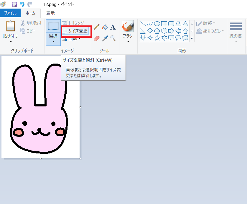Viewport: 247px width, 204px height.
Task: Switch to the ホーム tab
Action: (x=31, y=13)
